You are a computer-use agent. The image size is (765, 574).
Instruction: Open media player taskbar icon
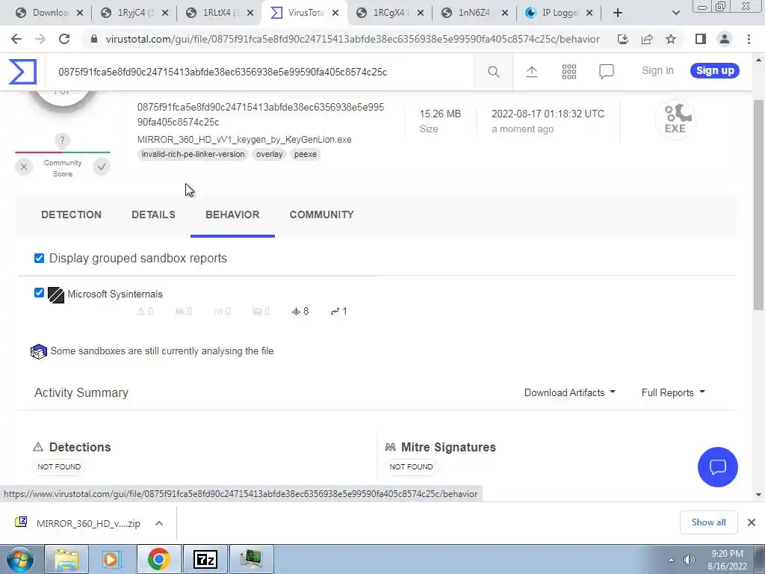(x=111, y=559)
